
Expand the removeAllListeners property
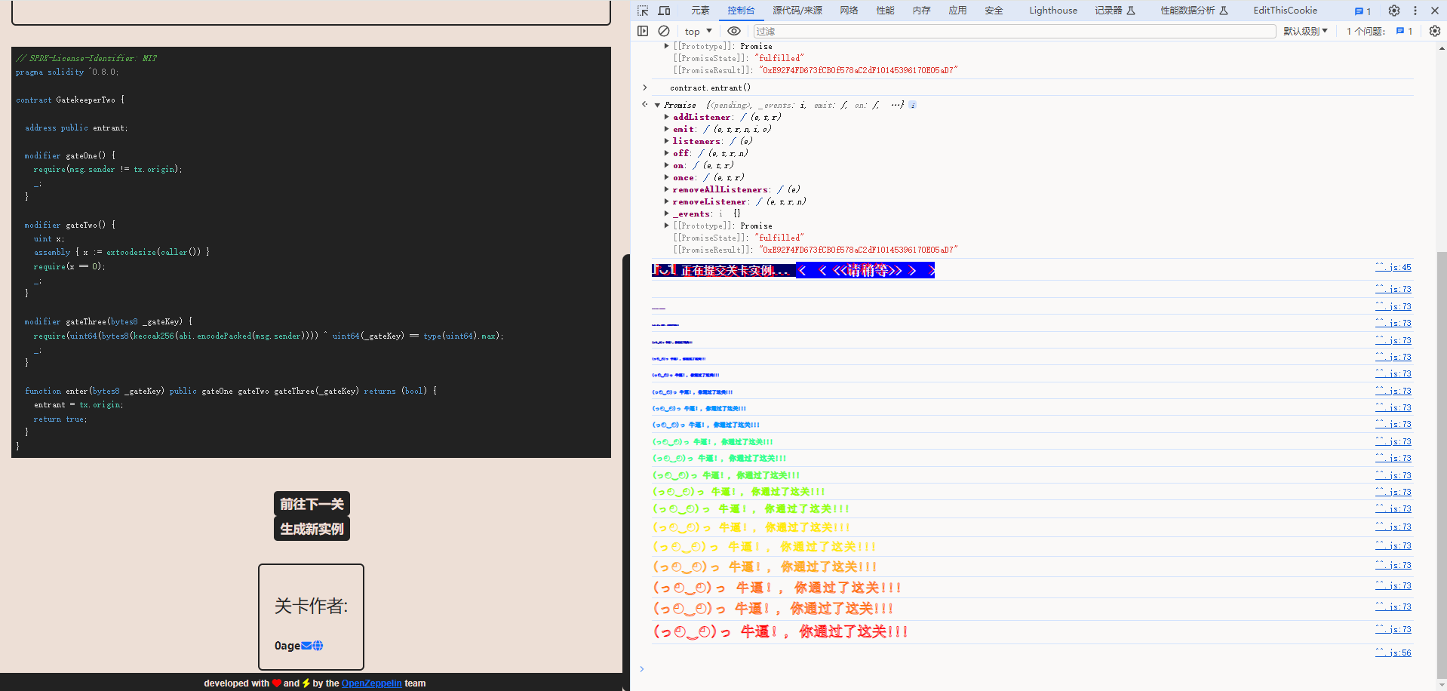(666, 189)
